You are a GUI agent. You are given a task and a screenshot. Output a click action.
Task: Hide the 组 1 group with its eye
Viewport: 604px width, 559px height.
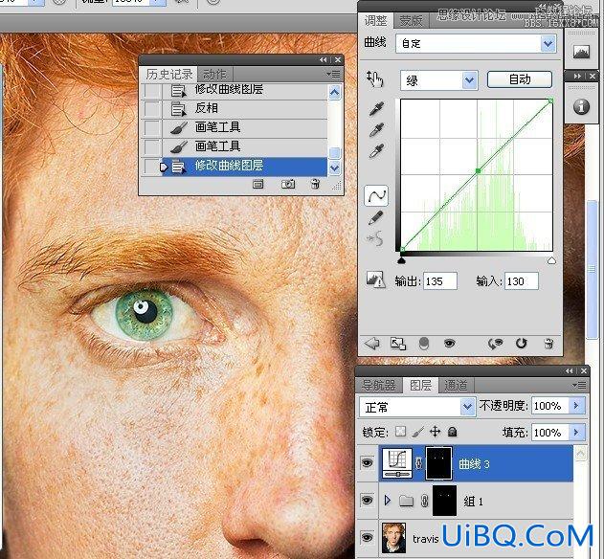367,500
